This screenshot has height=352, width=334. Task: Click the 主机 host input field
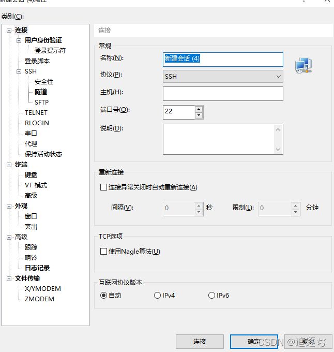(x=223, y=94)
